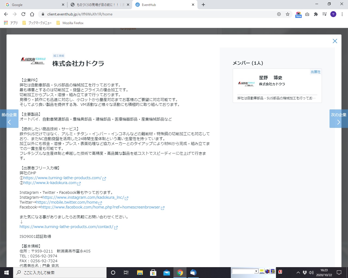Open the k-kadokura.com link

[50, 183]
